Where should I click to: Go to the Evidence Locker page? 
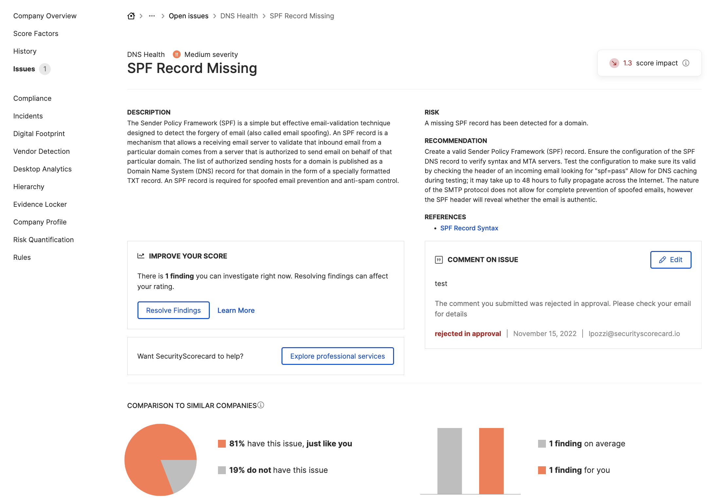tap(40, 204)
